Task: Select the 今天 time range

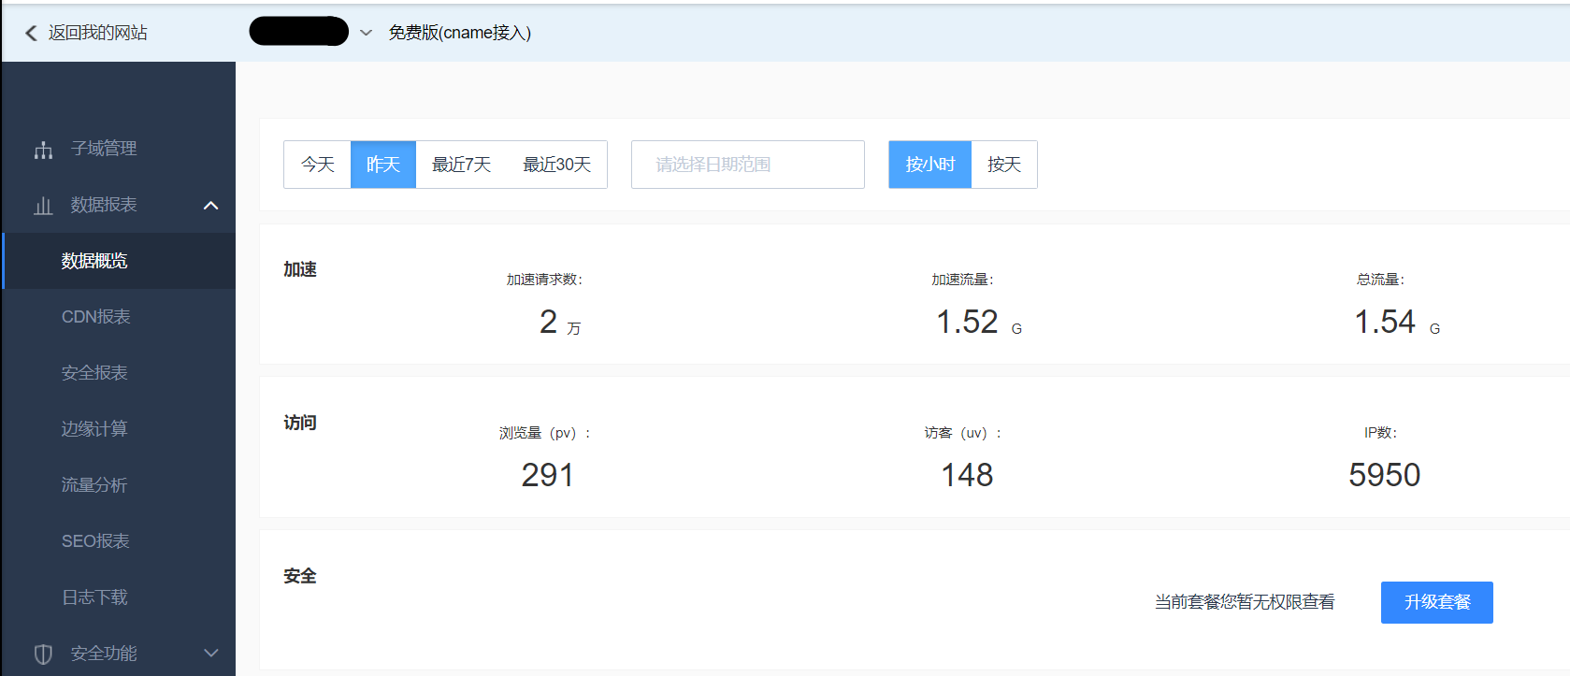Action: (318, 165)
